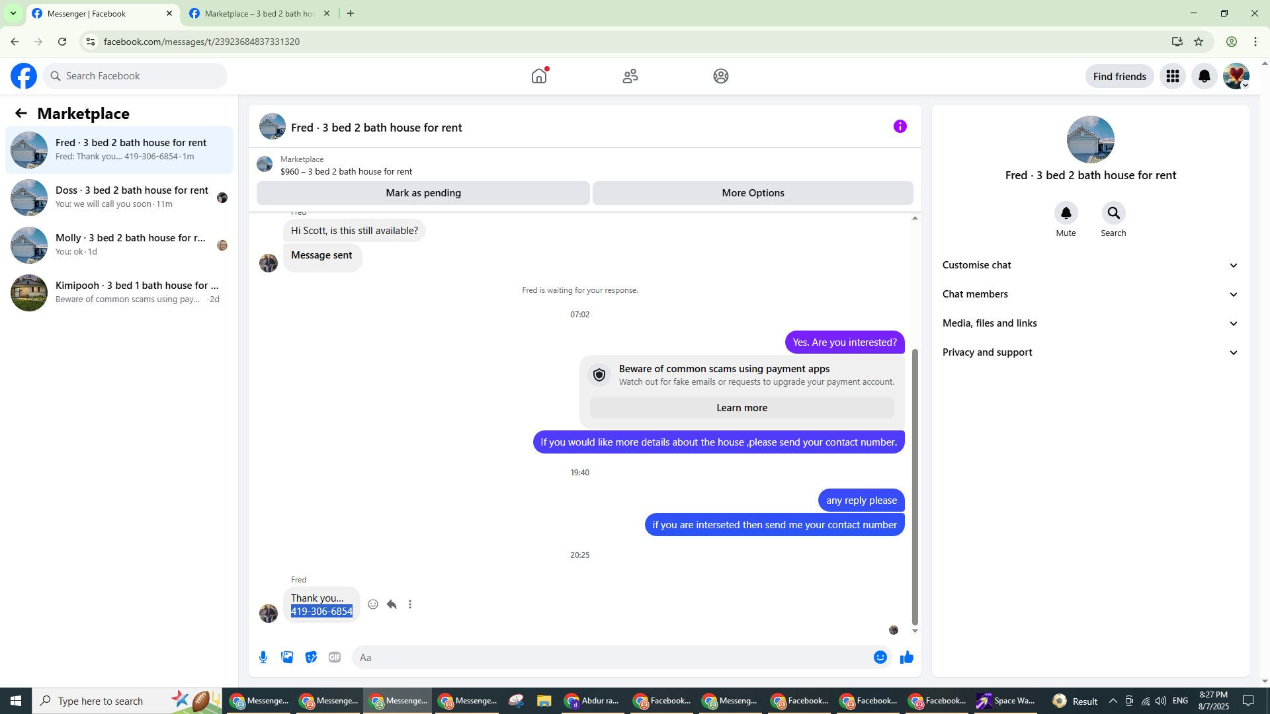Send a thumbs-up like
The height and width of the screenshot is (714, 1270).
tap(907, 657)
